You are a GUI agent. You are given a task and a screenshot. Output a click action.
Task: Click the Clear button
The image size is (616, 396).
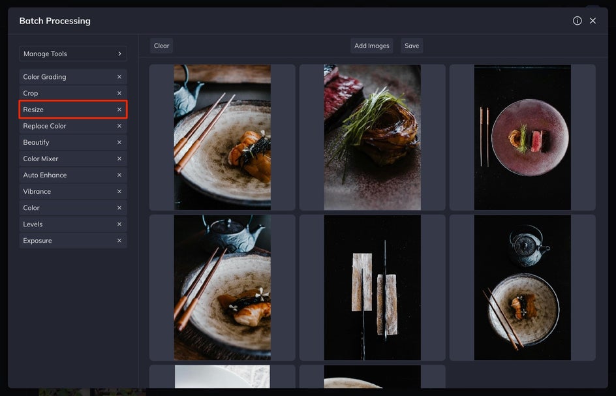tap(161, 46)
